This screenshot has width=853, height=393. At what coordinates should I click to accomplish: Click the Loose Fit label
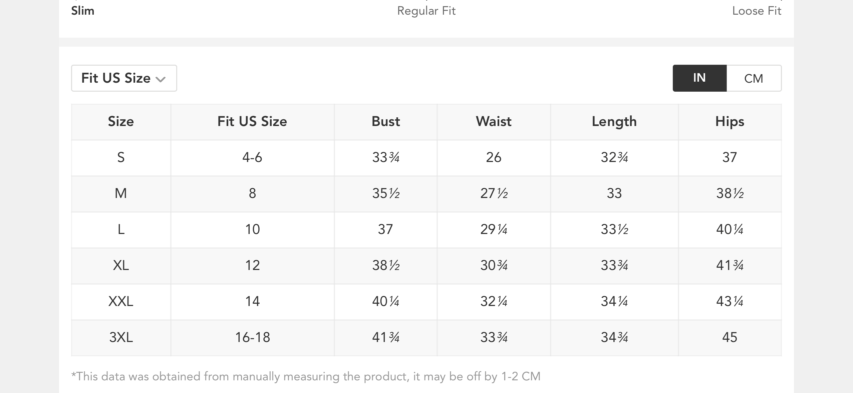pos(757,11)
